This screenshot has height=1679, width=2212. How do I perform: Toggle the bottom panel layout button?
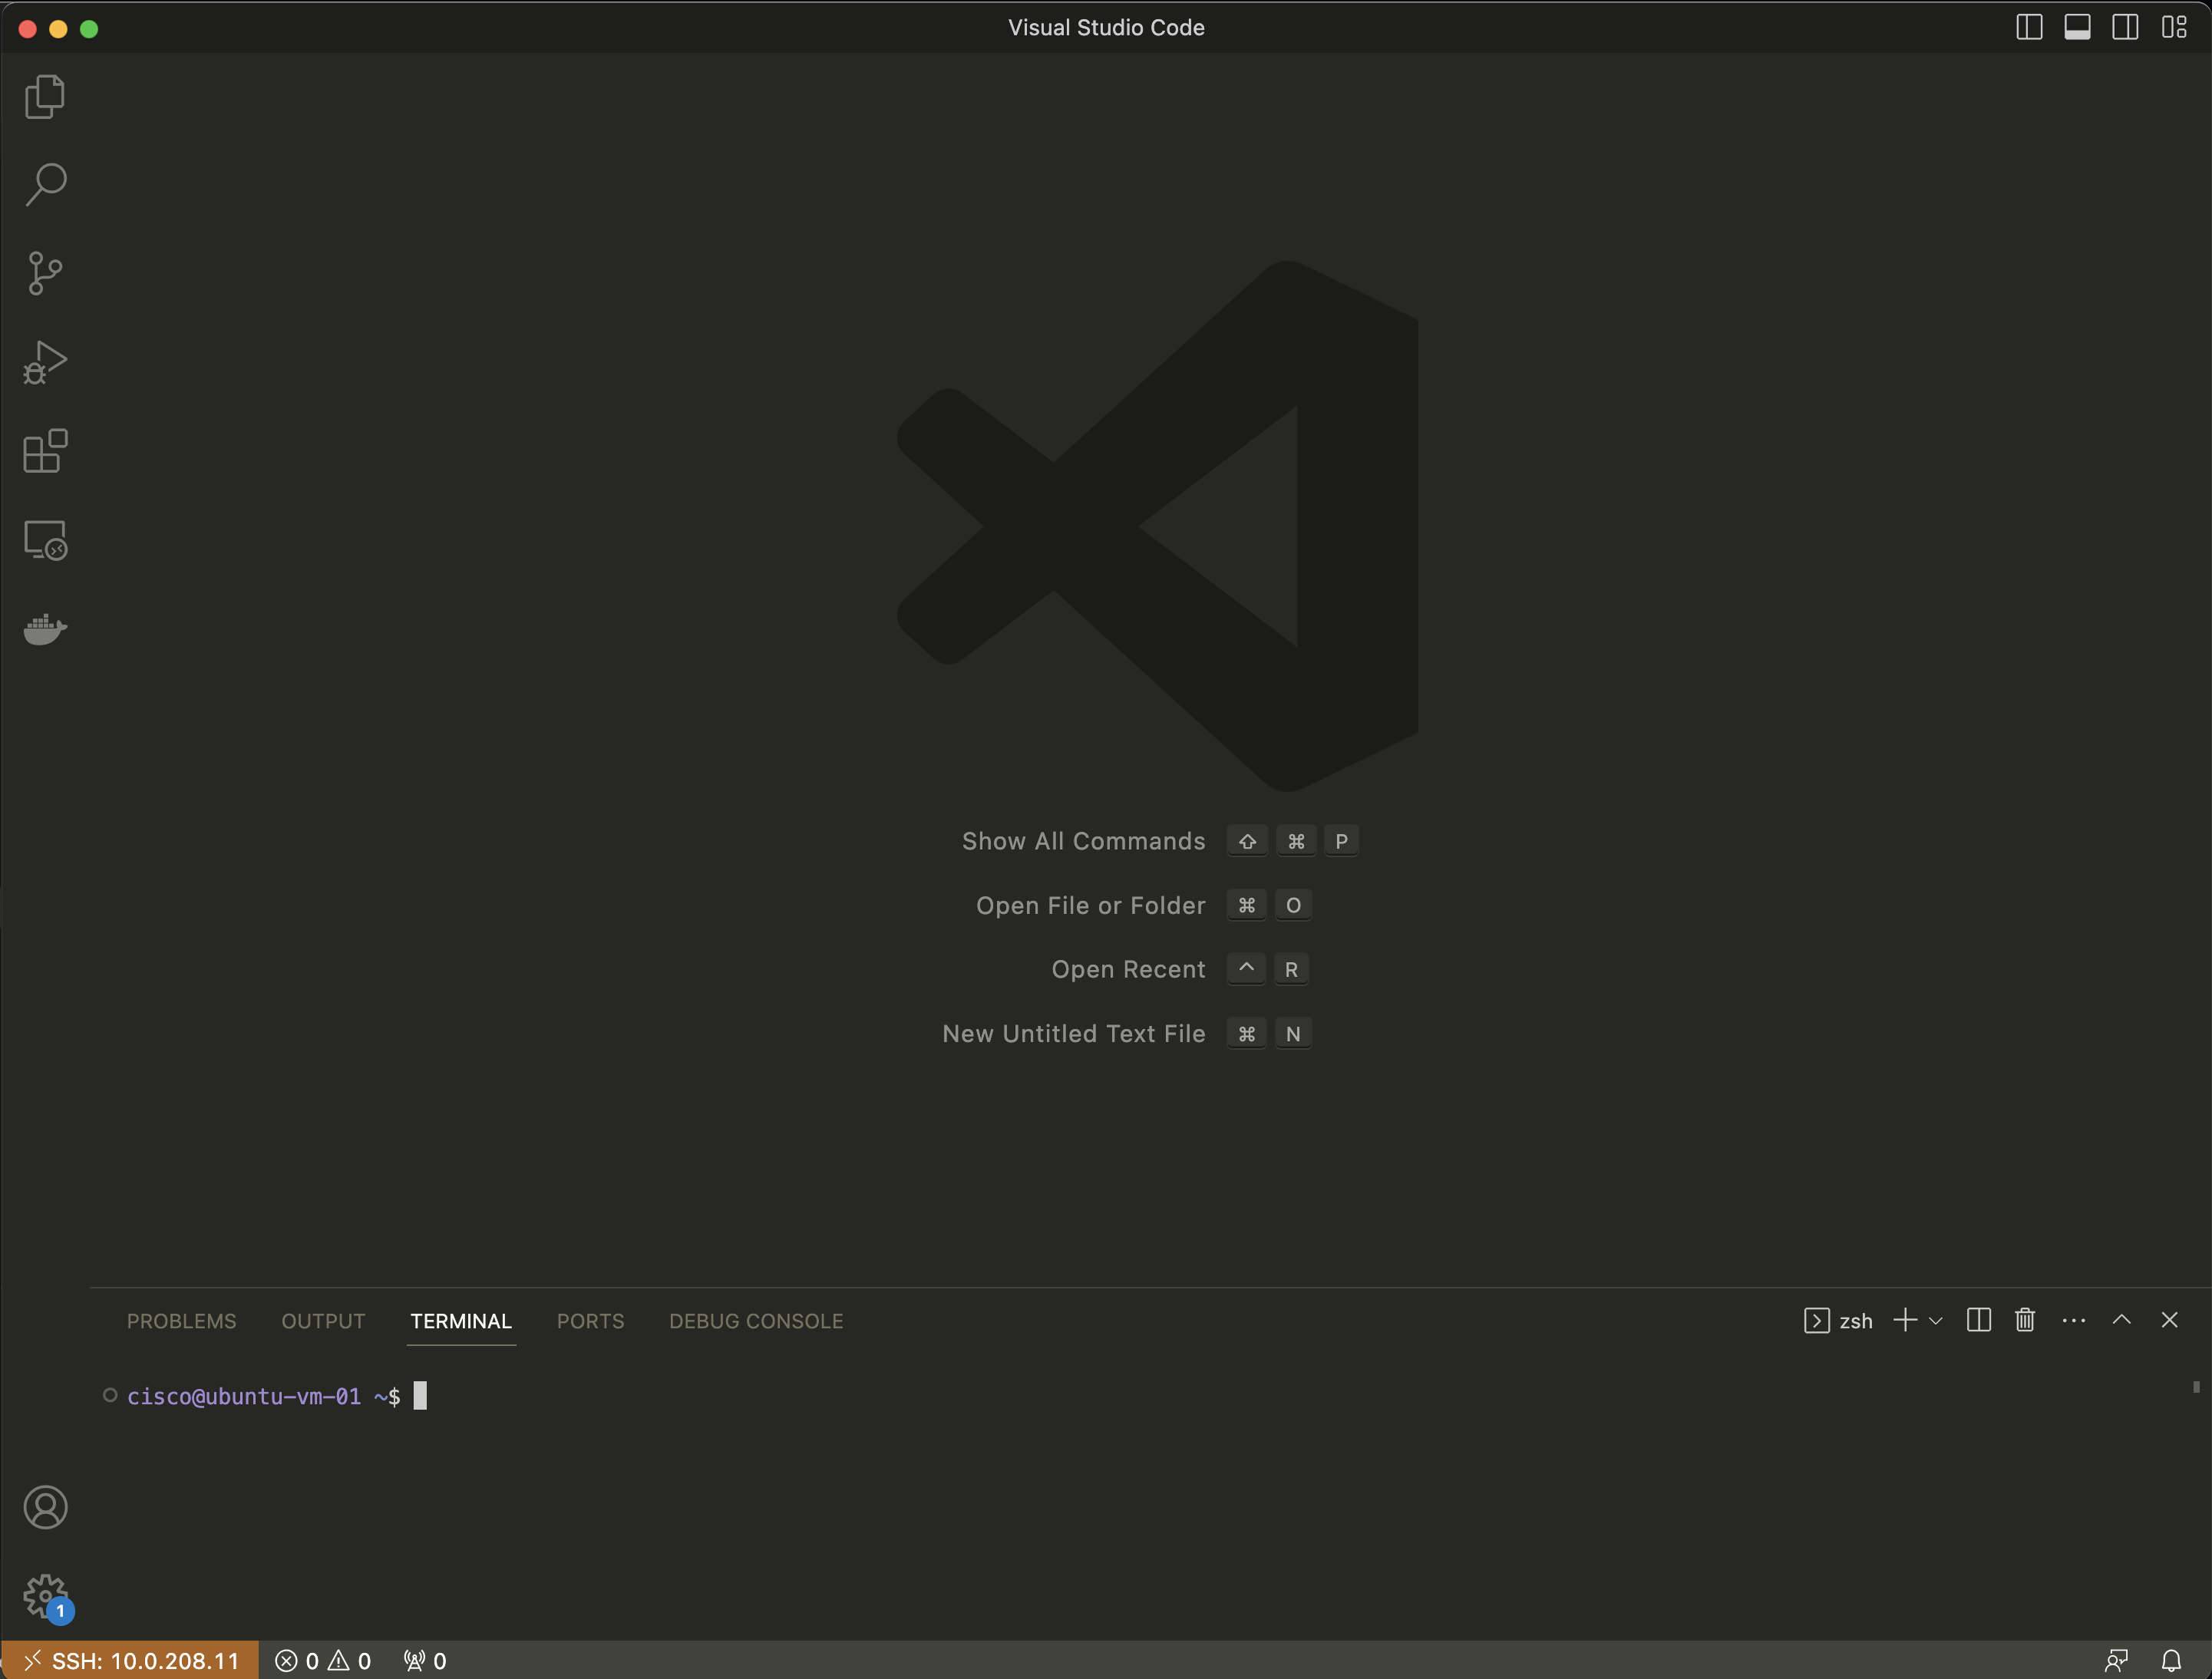2077,27
